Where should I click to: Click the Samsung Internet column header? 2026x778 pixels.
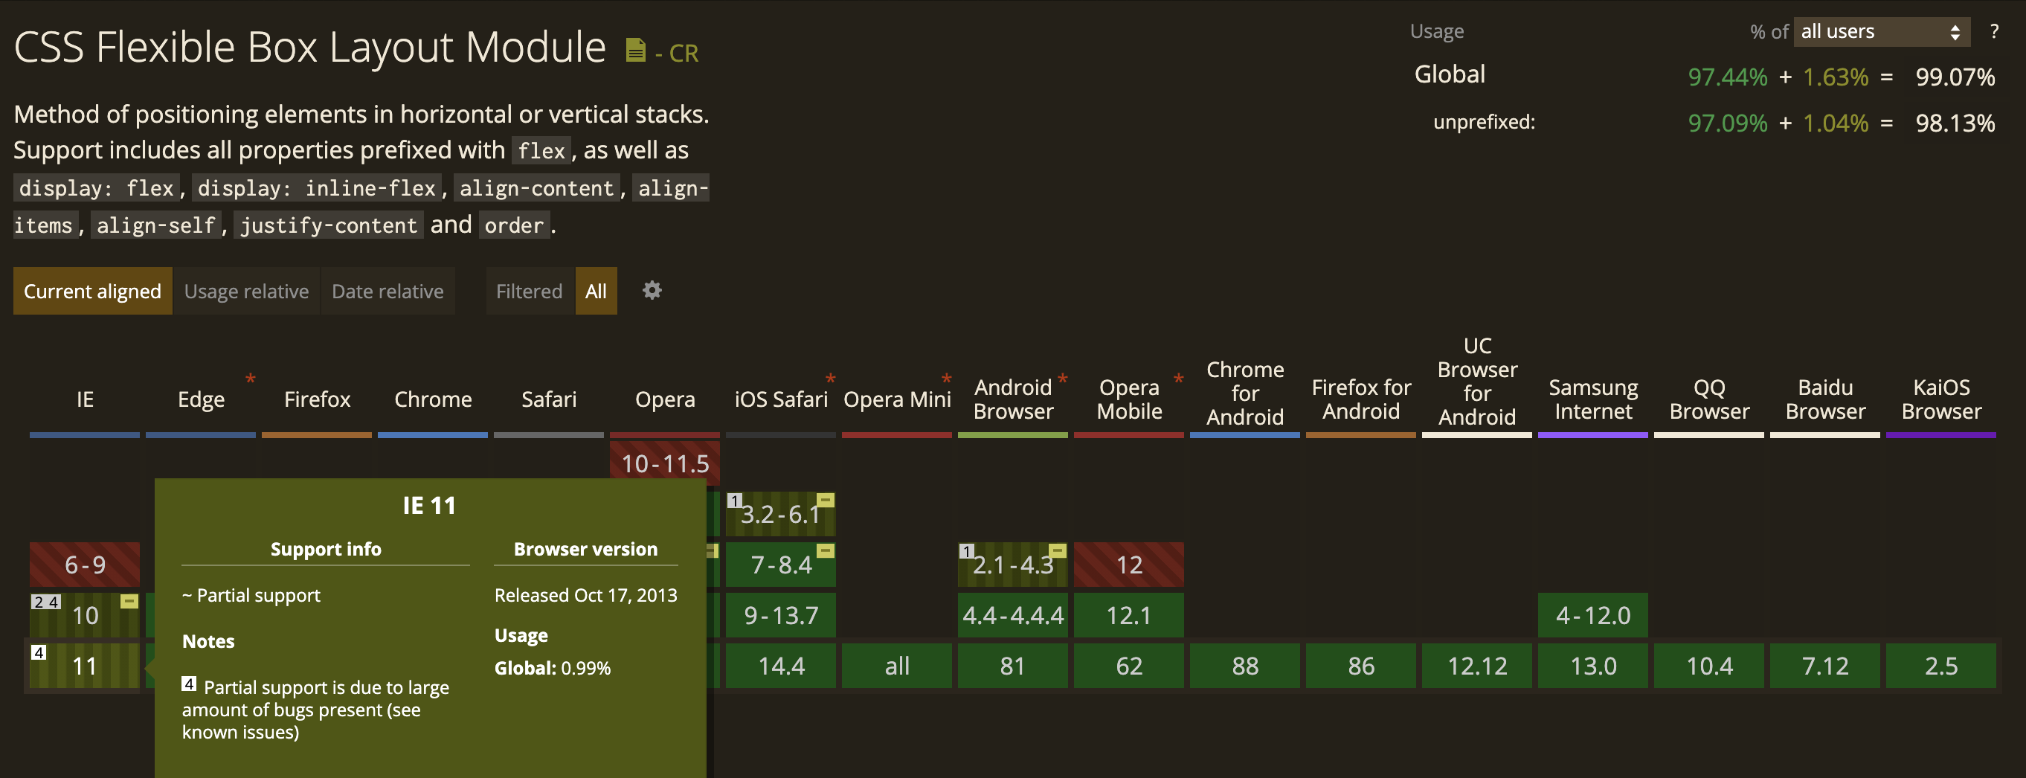click(x=1593, y=399)
